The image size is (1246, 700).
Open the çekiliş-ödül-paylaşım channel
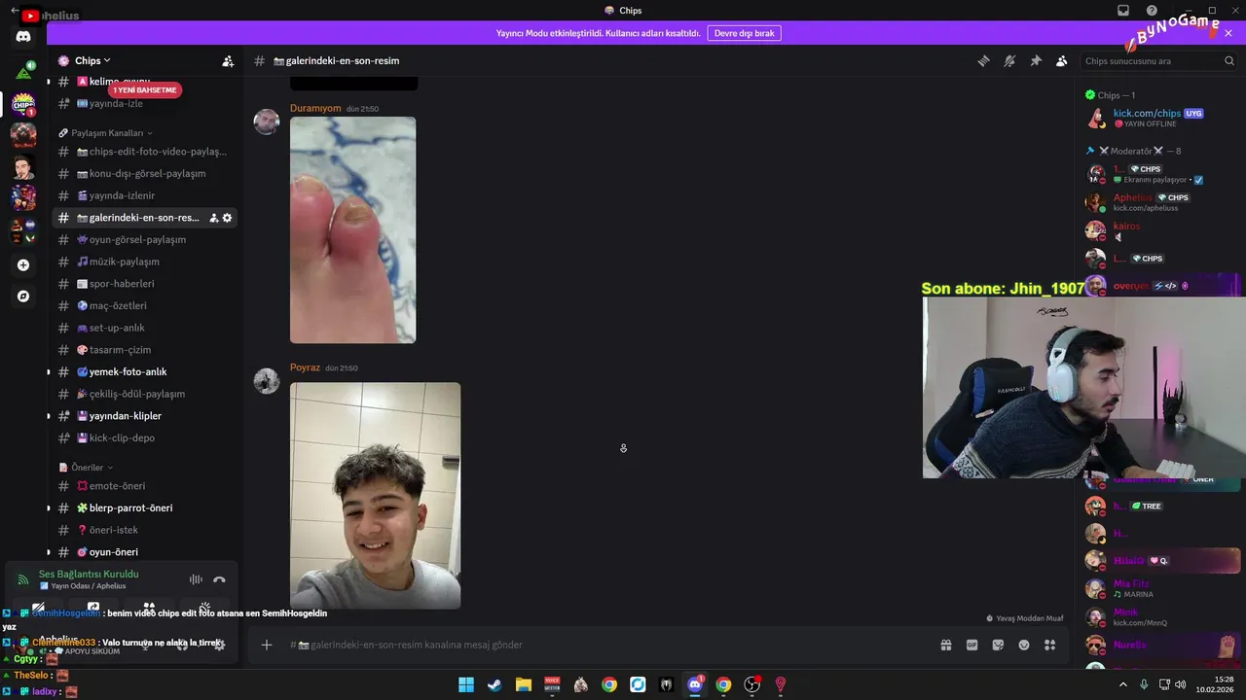(x=144, y=394)
